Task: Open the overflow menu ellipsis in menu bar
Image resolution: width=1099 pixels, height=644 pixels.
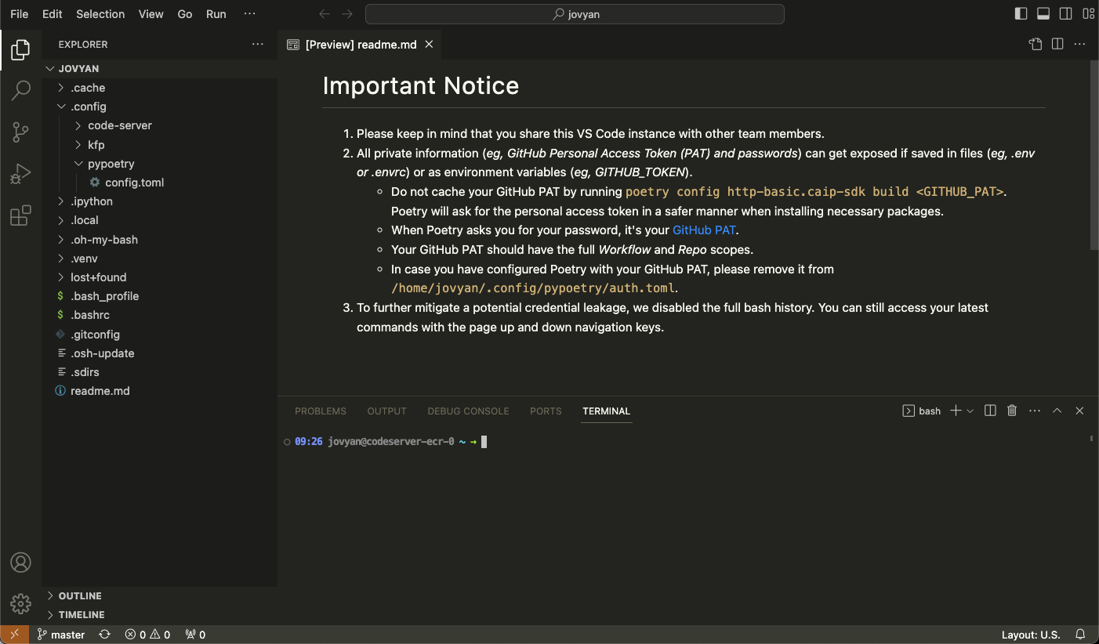Action: point(250,14)
